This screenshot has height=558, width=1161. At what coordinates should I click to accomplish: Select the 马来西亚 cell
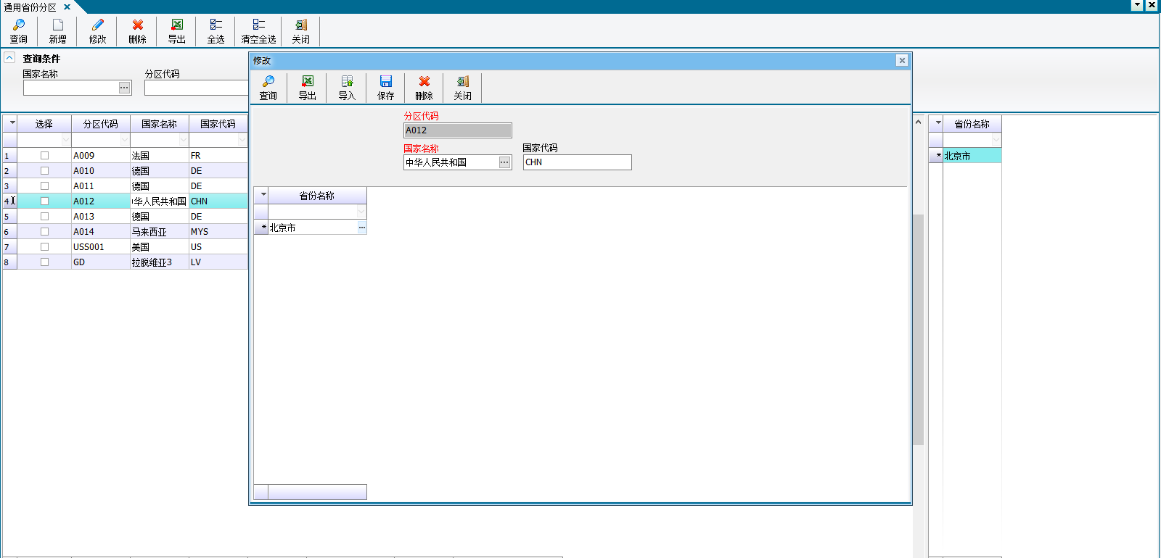point(160,232)
